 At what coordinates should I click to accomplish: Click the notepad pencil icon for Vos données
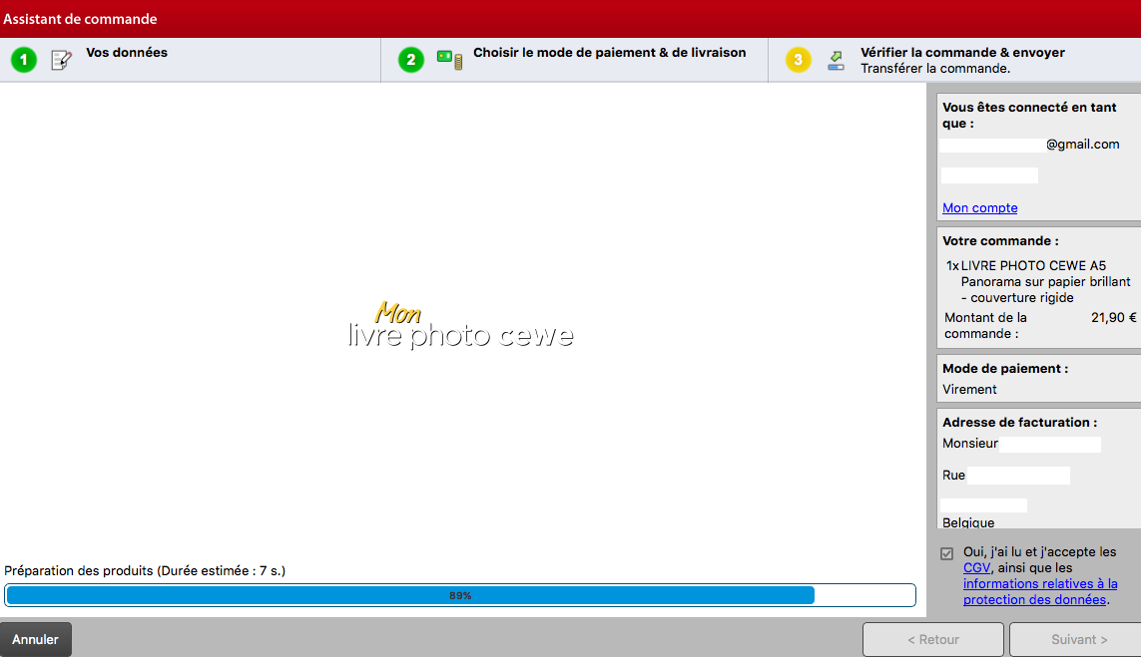point(62,60)
